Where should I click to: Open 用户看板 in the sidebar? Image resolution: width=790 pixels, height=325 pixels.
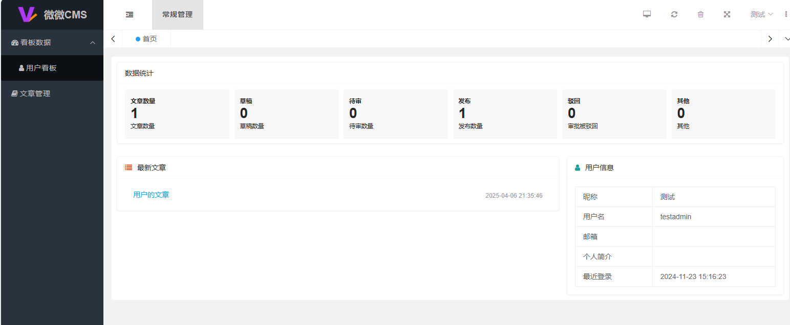click(x=41, y=68)
